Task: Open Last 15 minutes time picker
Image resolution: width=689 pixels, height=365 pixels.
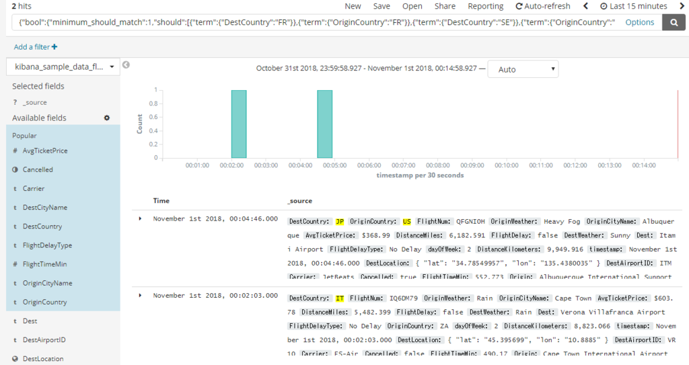Action: (634, 6)
